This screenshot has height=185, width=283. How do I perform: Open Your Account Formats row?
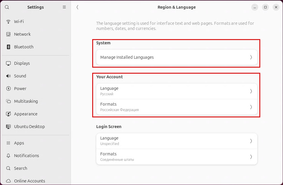[x=176, y=107]
